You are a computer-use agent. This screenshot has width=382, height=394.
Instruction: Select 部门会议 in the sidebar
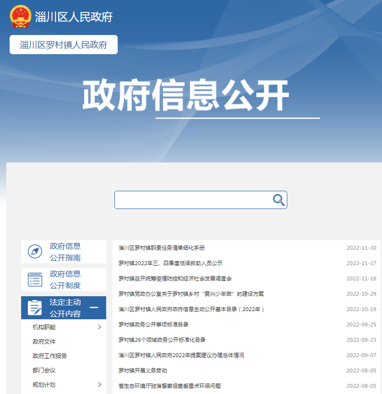44,370
